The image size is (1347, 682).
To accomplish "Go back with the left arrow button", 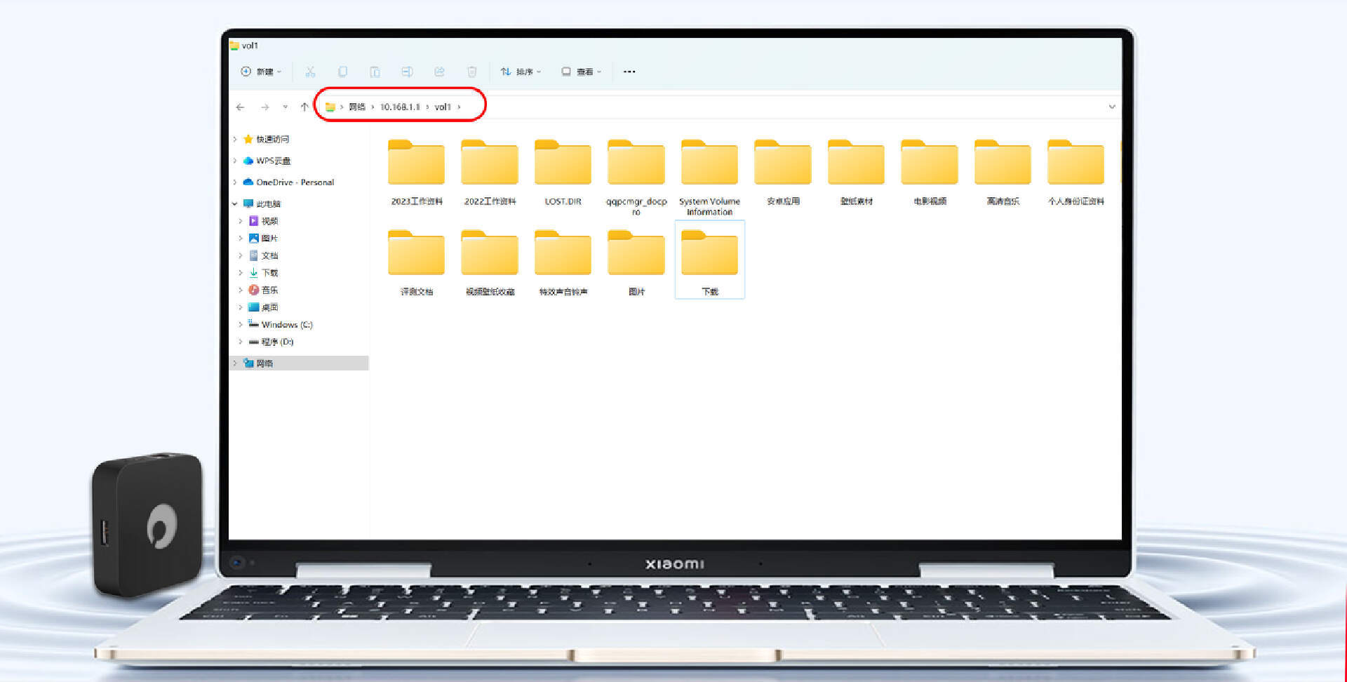I will pos(241,107).
